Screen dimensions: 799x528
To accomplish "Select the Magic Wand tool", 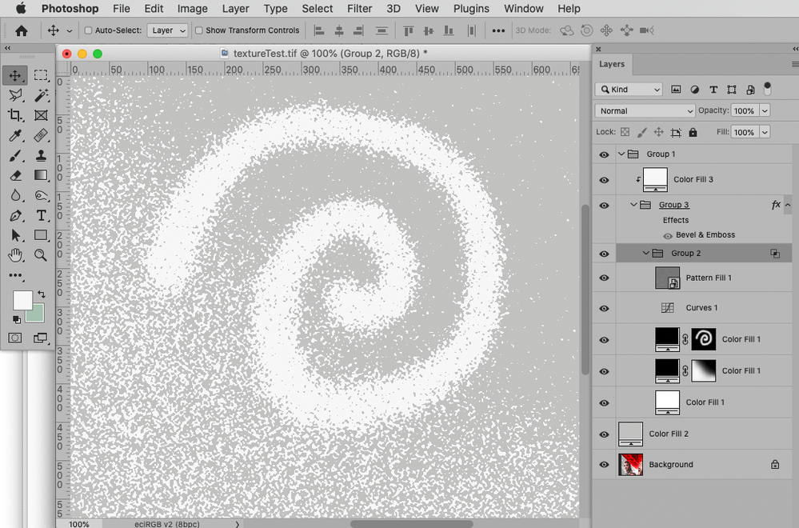I will [41, 95].
